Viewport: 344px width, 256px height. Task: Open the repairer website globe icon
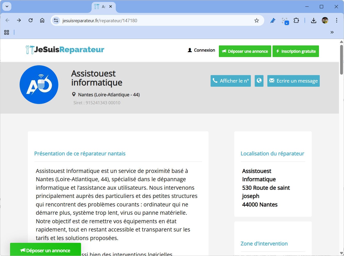click(259, 81)
